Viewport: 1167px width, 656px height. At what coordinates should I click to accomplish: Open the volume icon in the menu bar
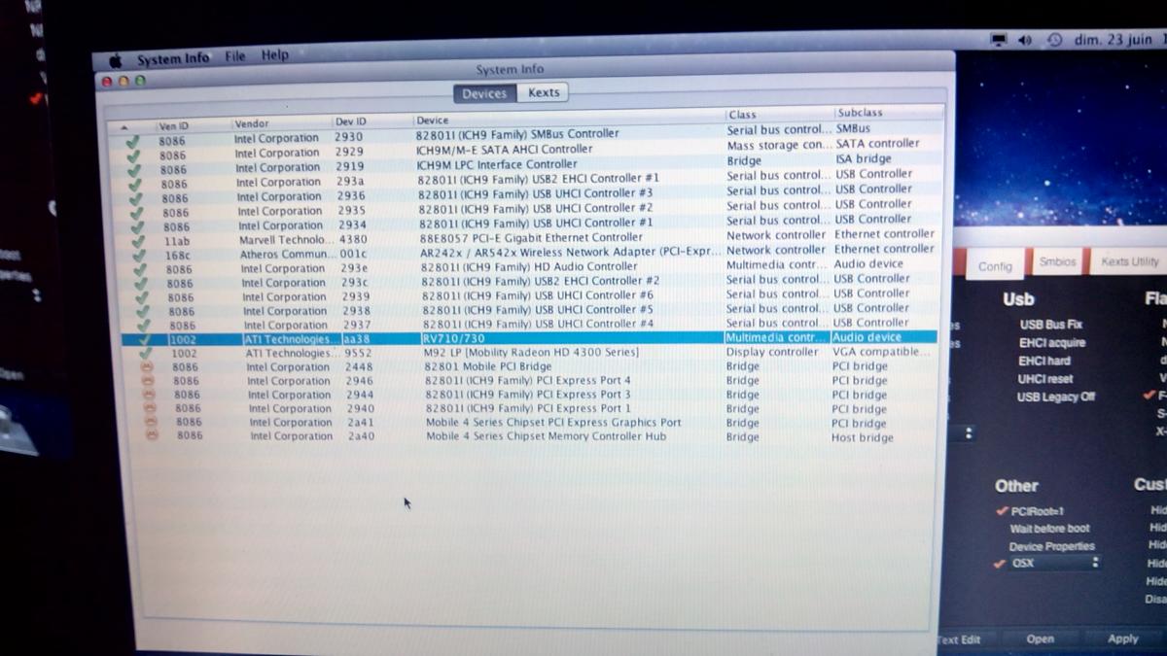pos(1025,40)
